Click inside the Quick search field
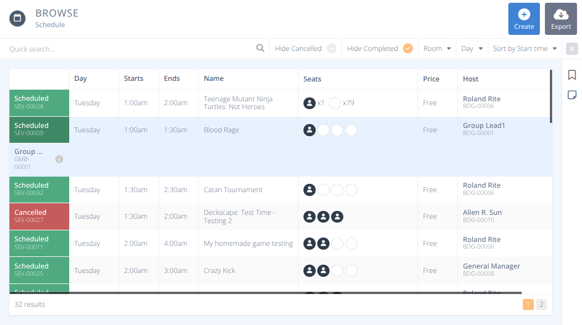Image resolution: width=582 pixels, height=325 pixels. [111, 48]
